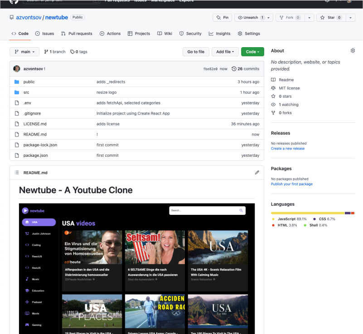Open the Security tab
The height and width of the screenshot is (334, 363).
190,34
